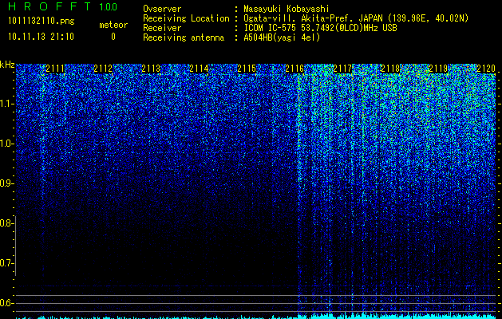
Task: Click time marker 2115
Action: coord(247,69)
